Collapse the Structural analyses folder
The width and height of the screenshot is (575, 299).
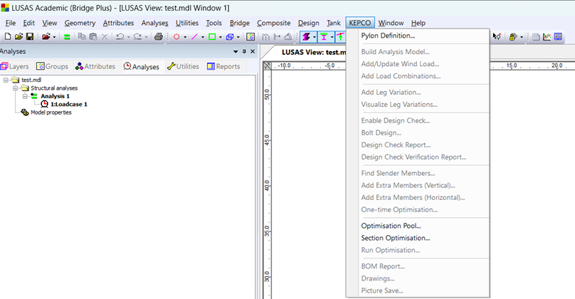click(15, 88)
